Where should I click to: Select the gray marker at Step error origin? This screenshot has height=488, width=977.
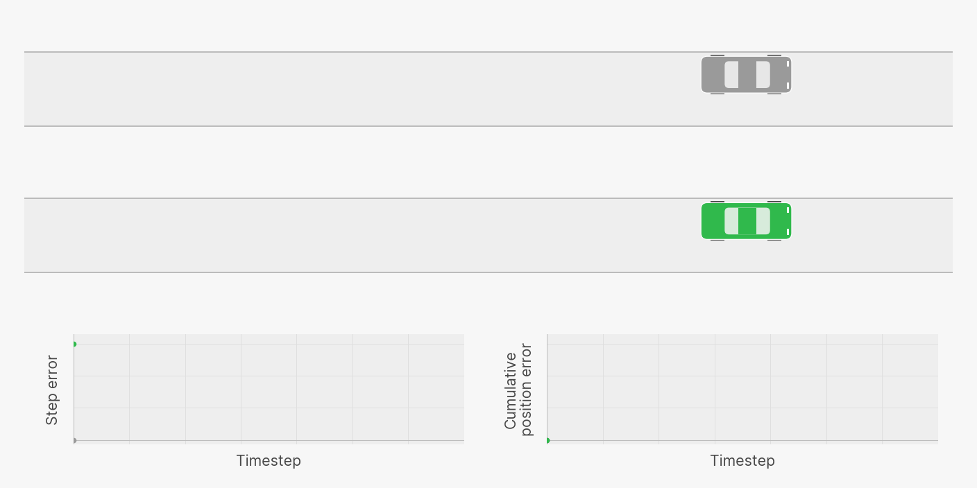coord(74,440)
